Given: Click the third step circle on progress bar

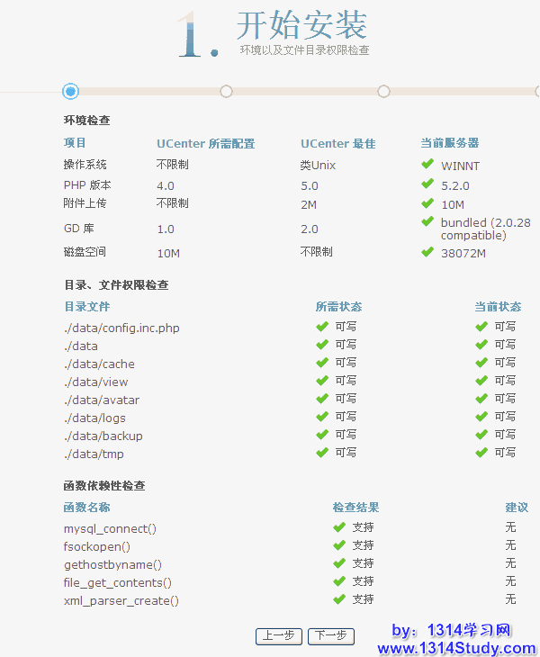Looking at the screenshot, I should pyautogui.click(x=383, y=91).
